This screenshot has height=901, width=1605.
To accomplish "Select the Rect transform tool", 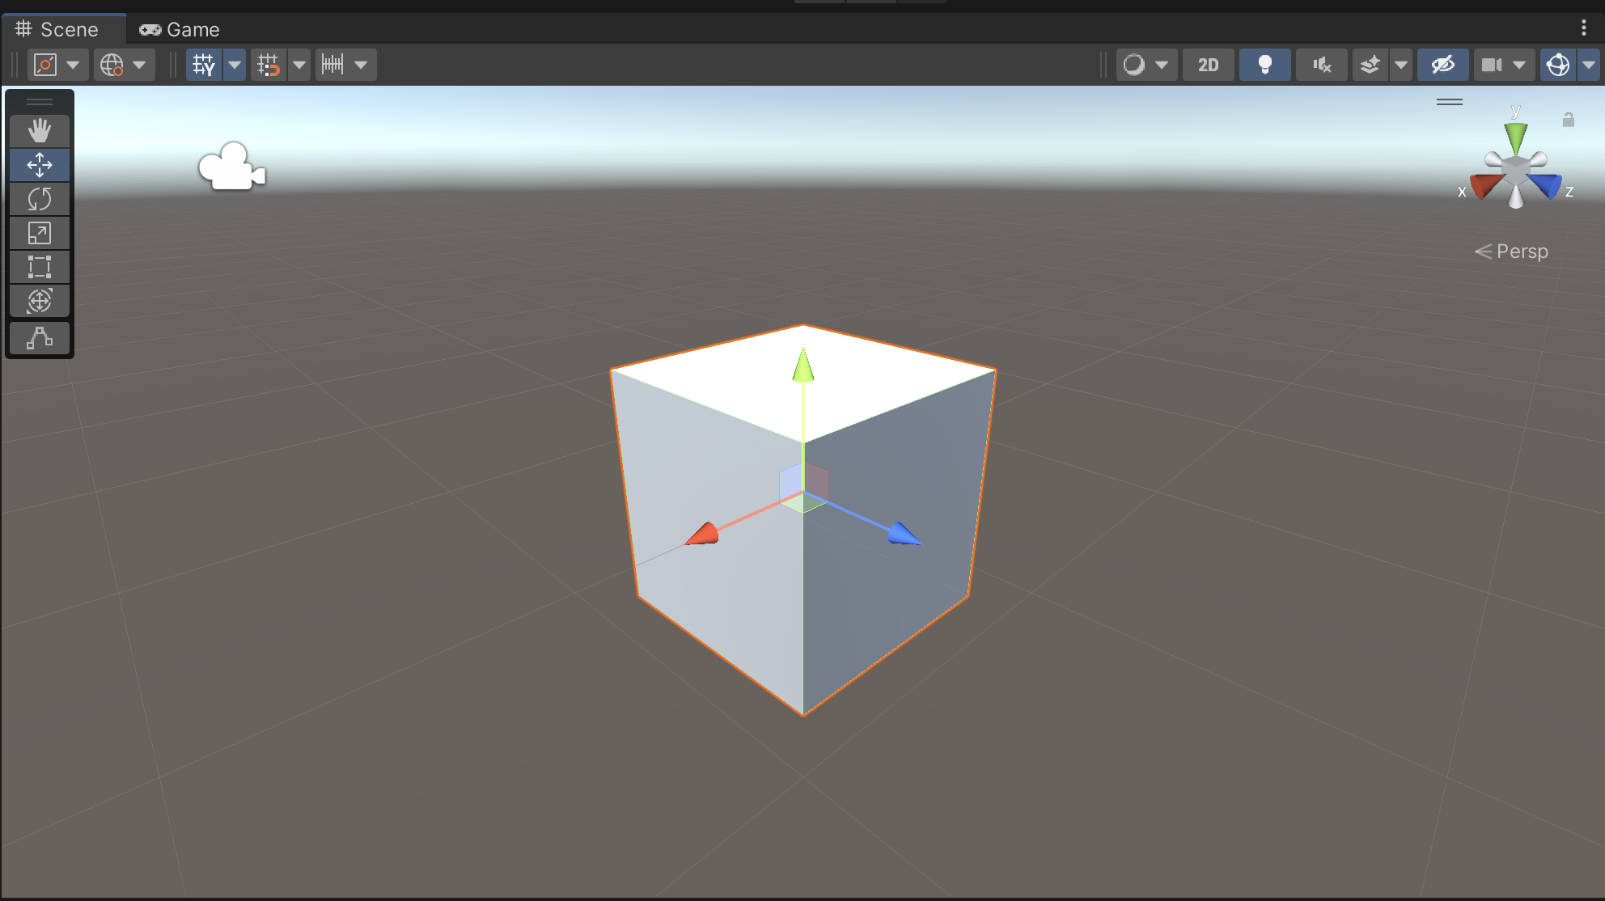I will [39, 267].
